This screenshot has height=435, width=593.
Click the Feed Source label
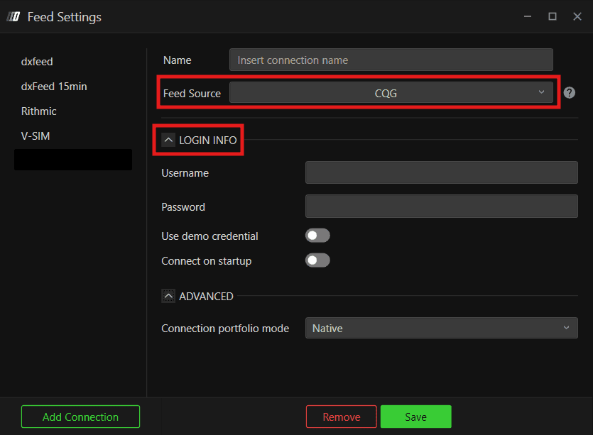pyautogui.click(x=192, y=94)
